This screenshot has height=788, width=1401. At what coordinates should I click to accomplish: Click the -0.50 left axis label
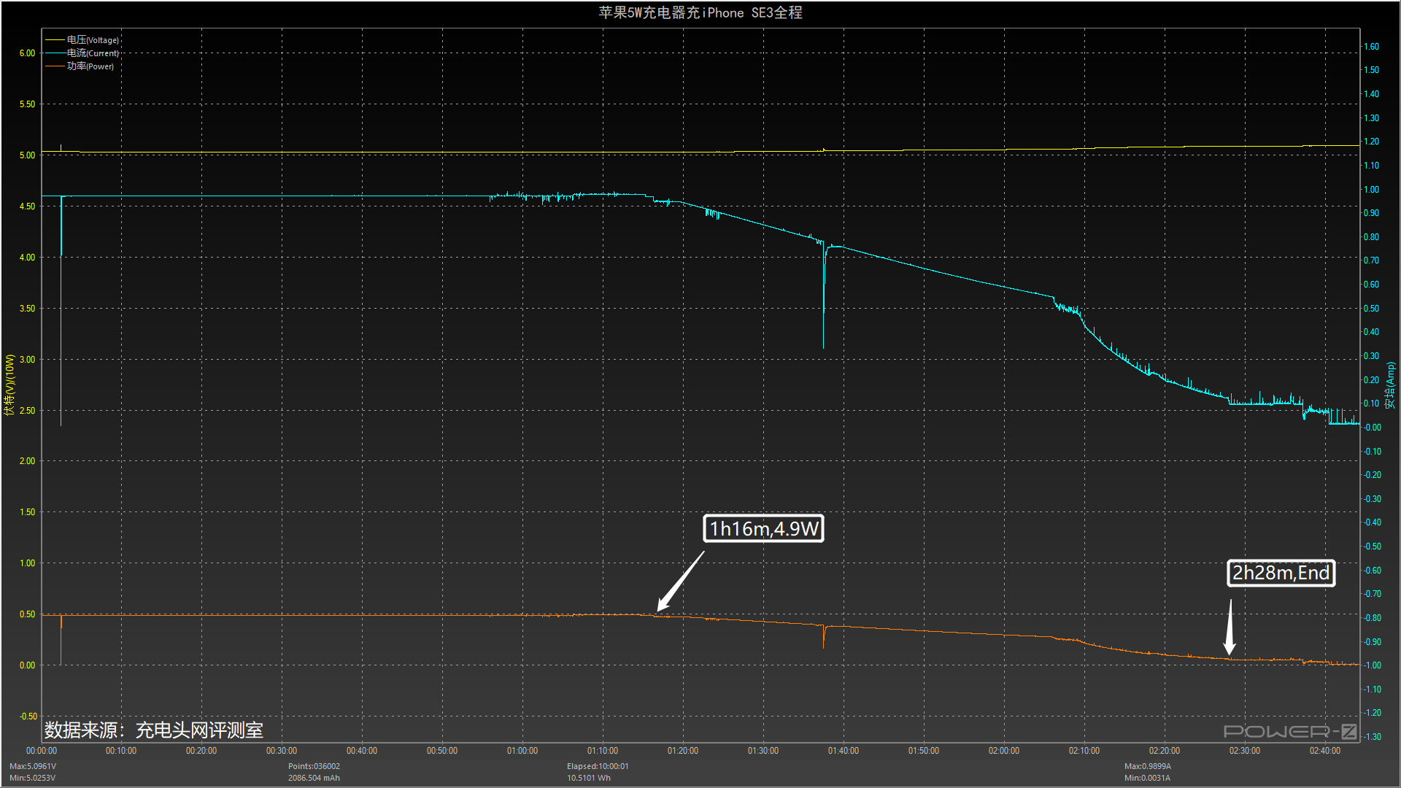[x=28, y=716]
